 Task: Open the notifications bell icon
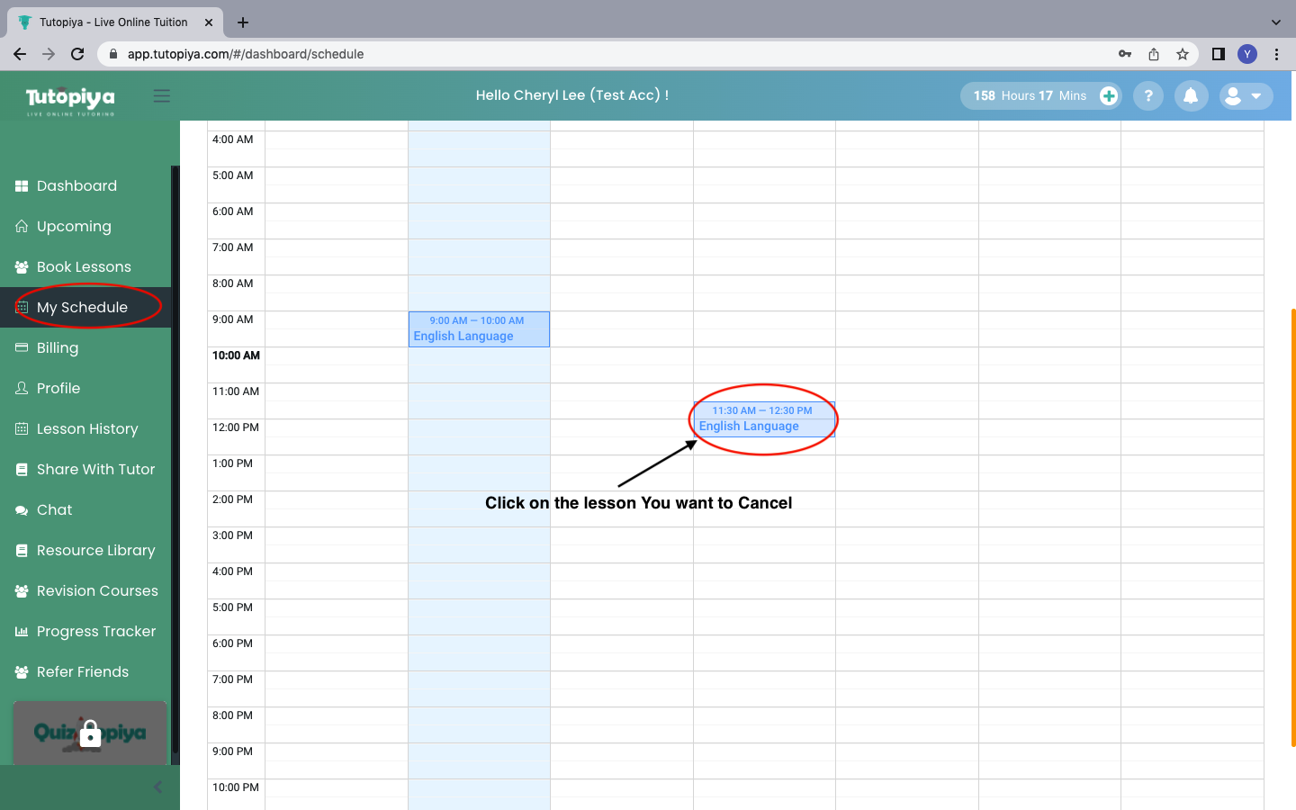1191,96
